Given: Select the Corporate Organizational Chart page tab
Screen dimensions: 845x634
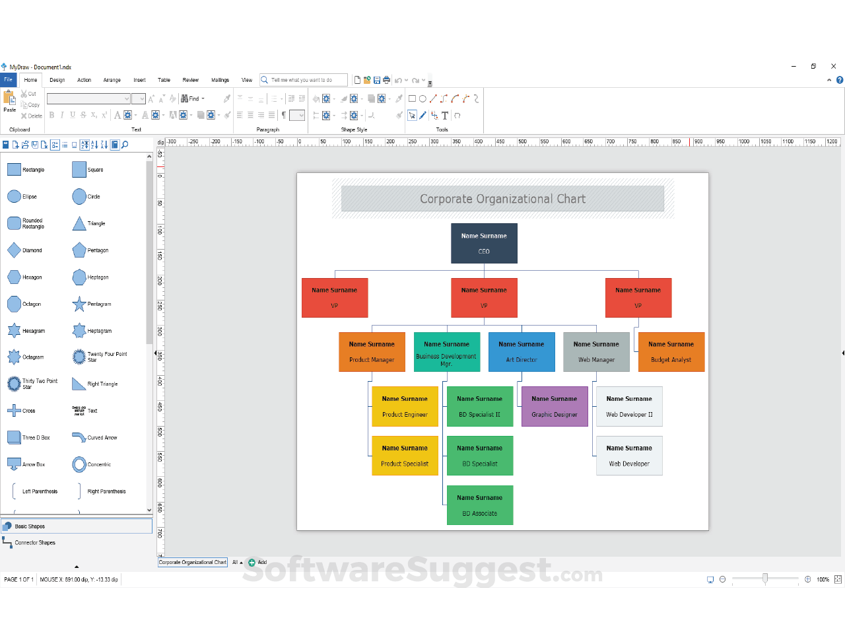Looking at the screenshot, I should [193, 562].
